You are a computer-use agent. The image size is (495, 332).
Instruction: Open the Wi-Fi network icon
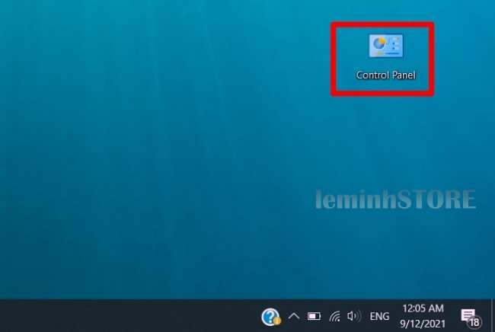pyautogui.click(x=334, y=316)
